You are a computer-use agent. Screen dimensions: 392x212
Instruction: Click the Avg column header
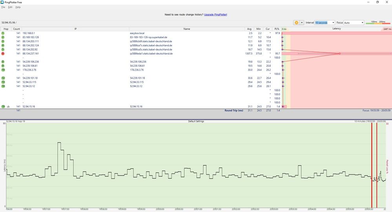click(x=249, y=29)
